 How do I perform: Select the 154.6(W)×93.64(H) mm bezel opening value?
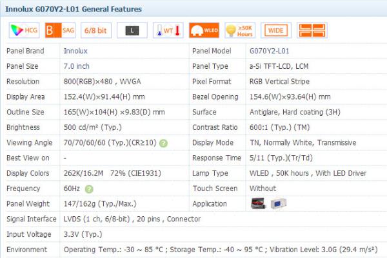[x=290, y=97]
